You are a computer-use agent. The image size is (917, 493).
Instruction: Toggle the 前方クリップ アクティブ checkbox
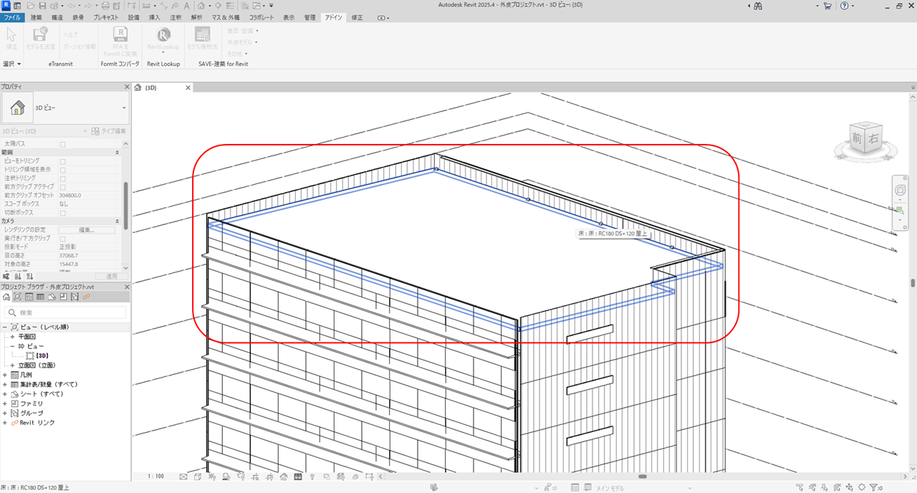[x=63, y=187]
